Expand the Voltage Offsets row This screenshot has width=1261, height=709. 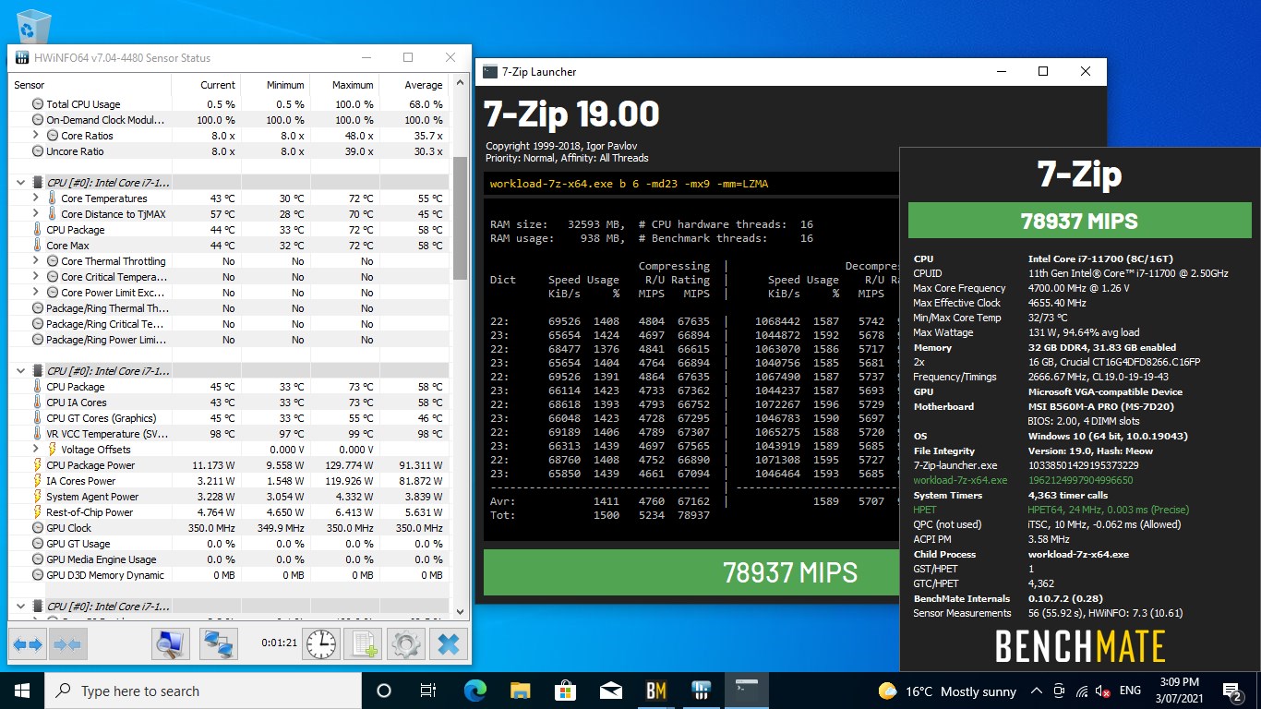36,450
